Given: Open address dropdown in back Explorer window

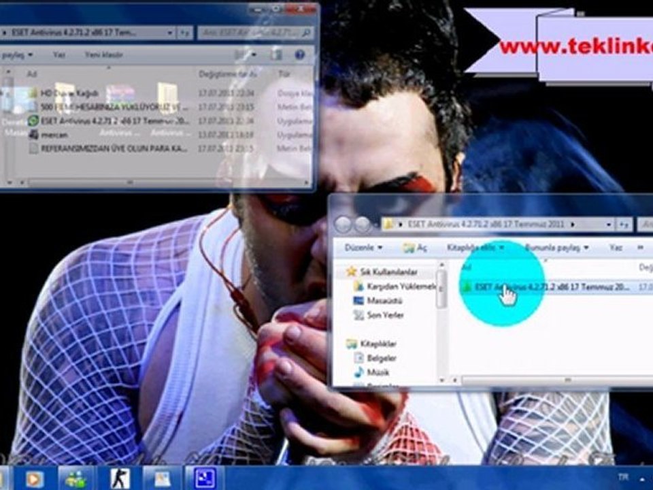Looking at the screenshot, I should (169, 33).
